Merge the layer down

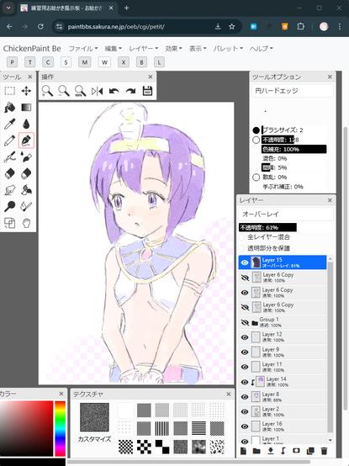(270, 451)
